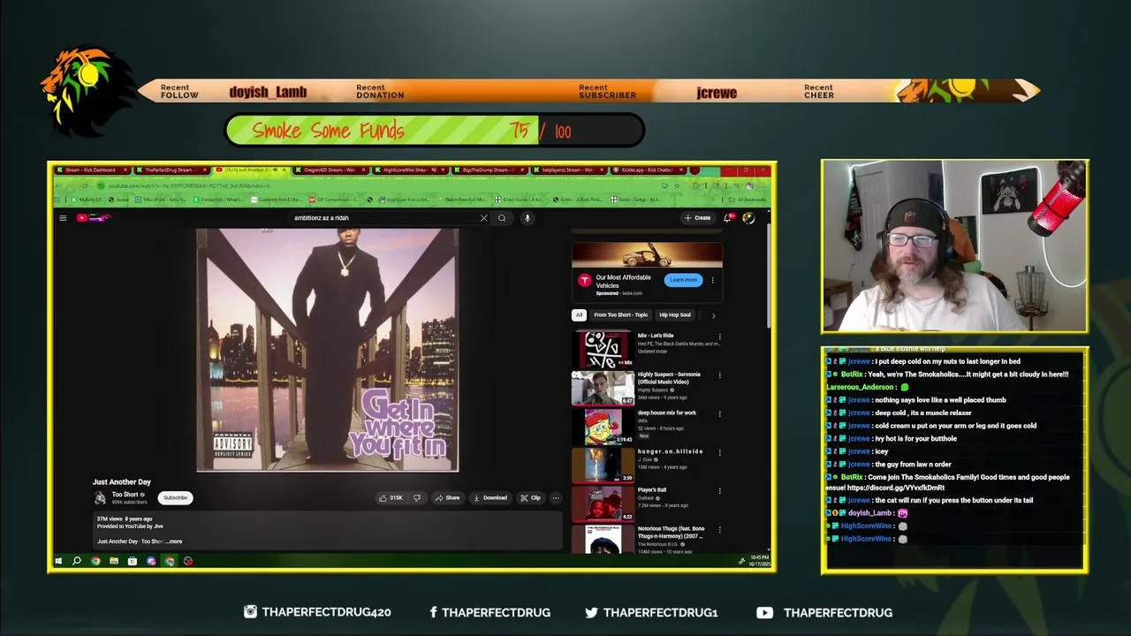This screenshot has width=1131, height=636.
Task: Click the Just Another Day video title
Action: pyautogui.click(x=122, y=482)
